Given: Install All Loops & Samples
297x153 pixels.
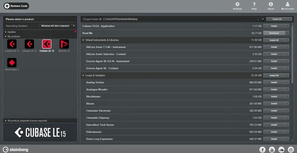Looking at the screenshot, I should (274, 75).
